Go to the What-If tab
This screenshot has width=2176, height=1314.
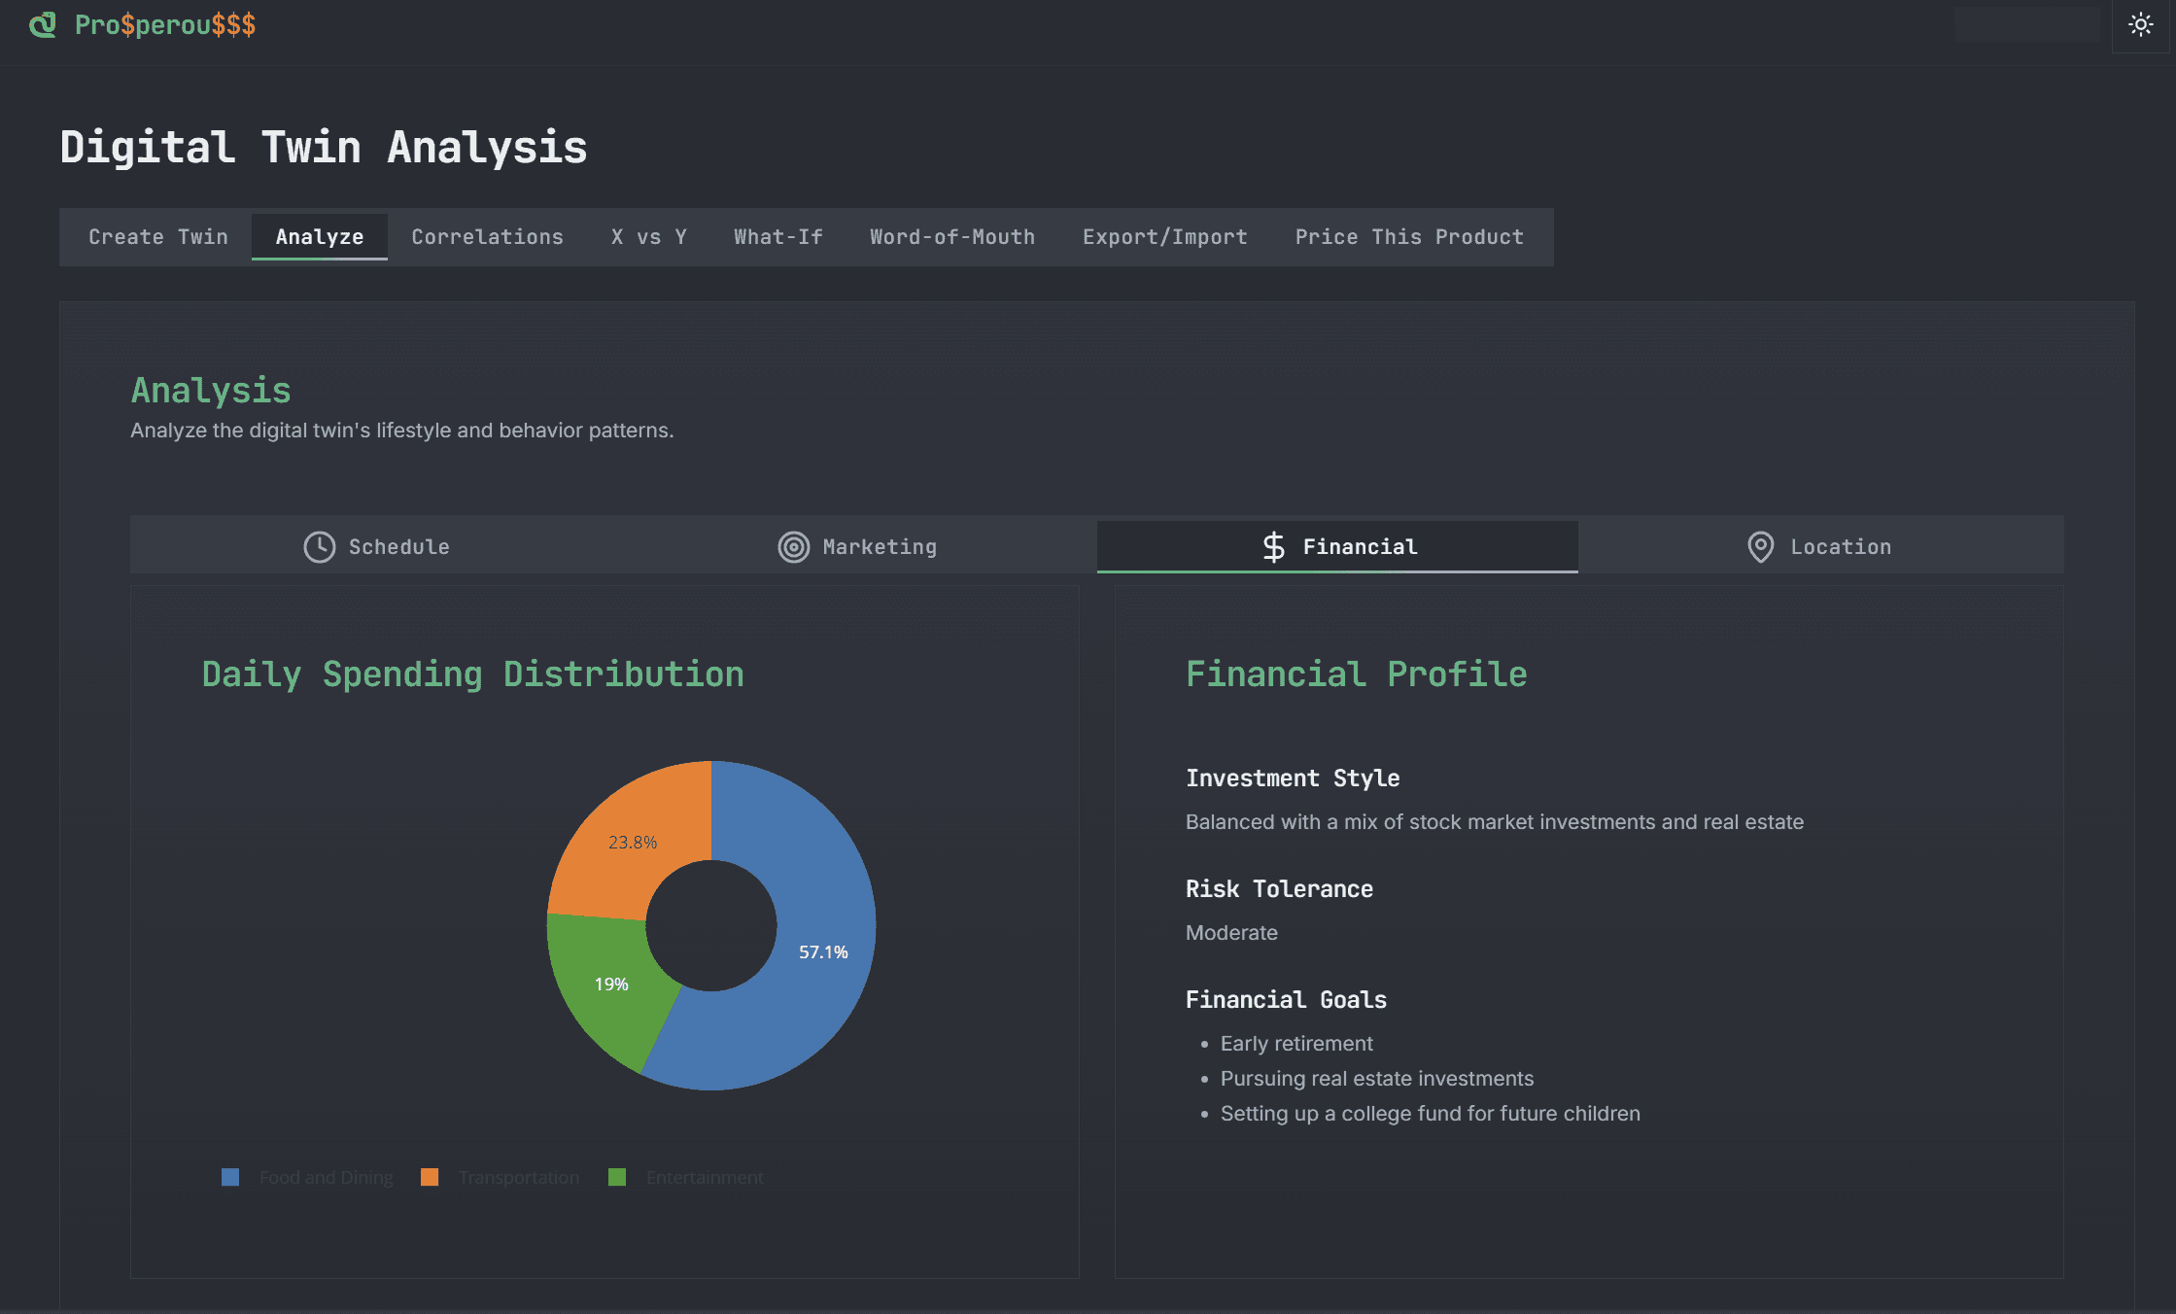[777, 237]
